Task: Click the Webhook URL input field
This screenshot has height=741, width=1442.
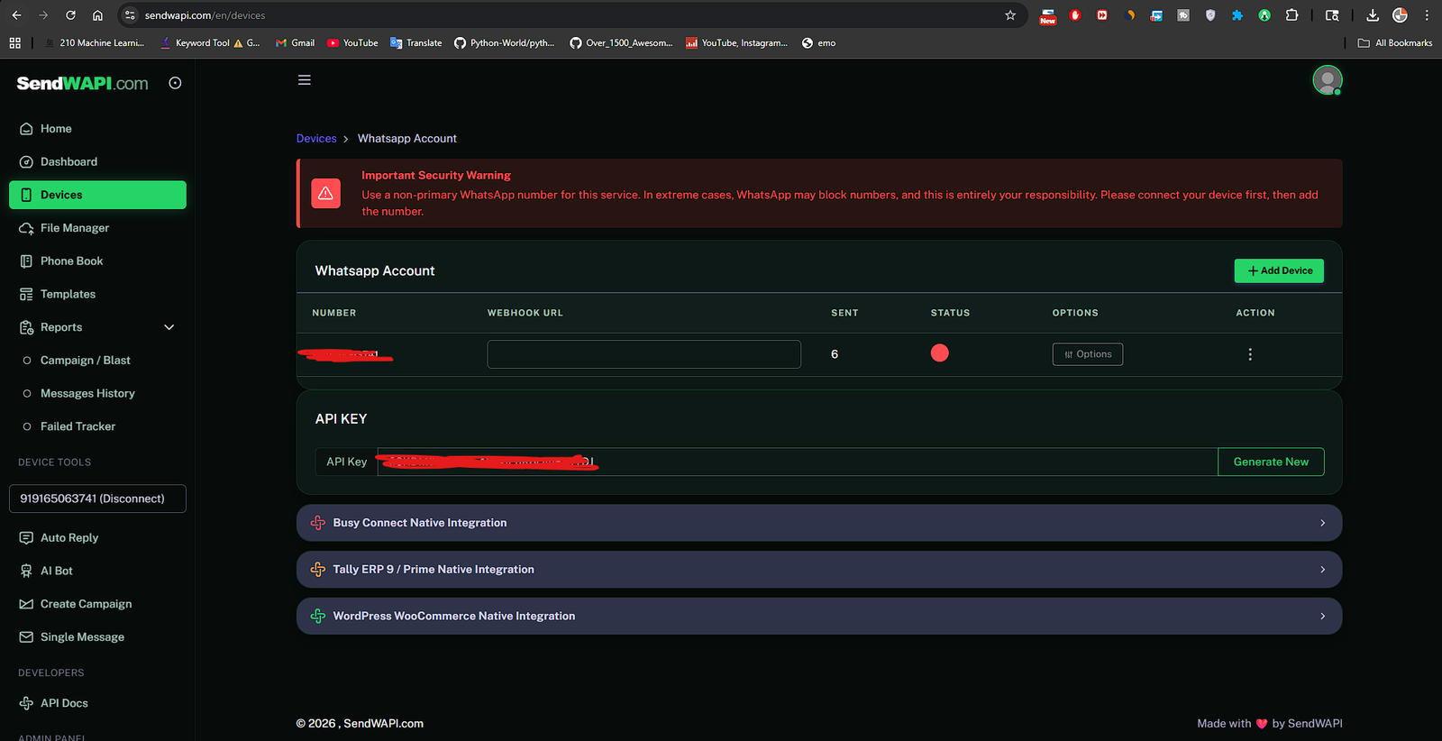Action: [x=643, y=354]
